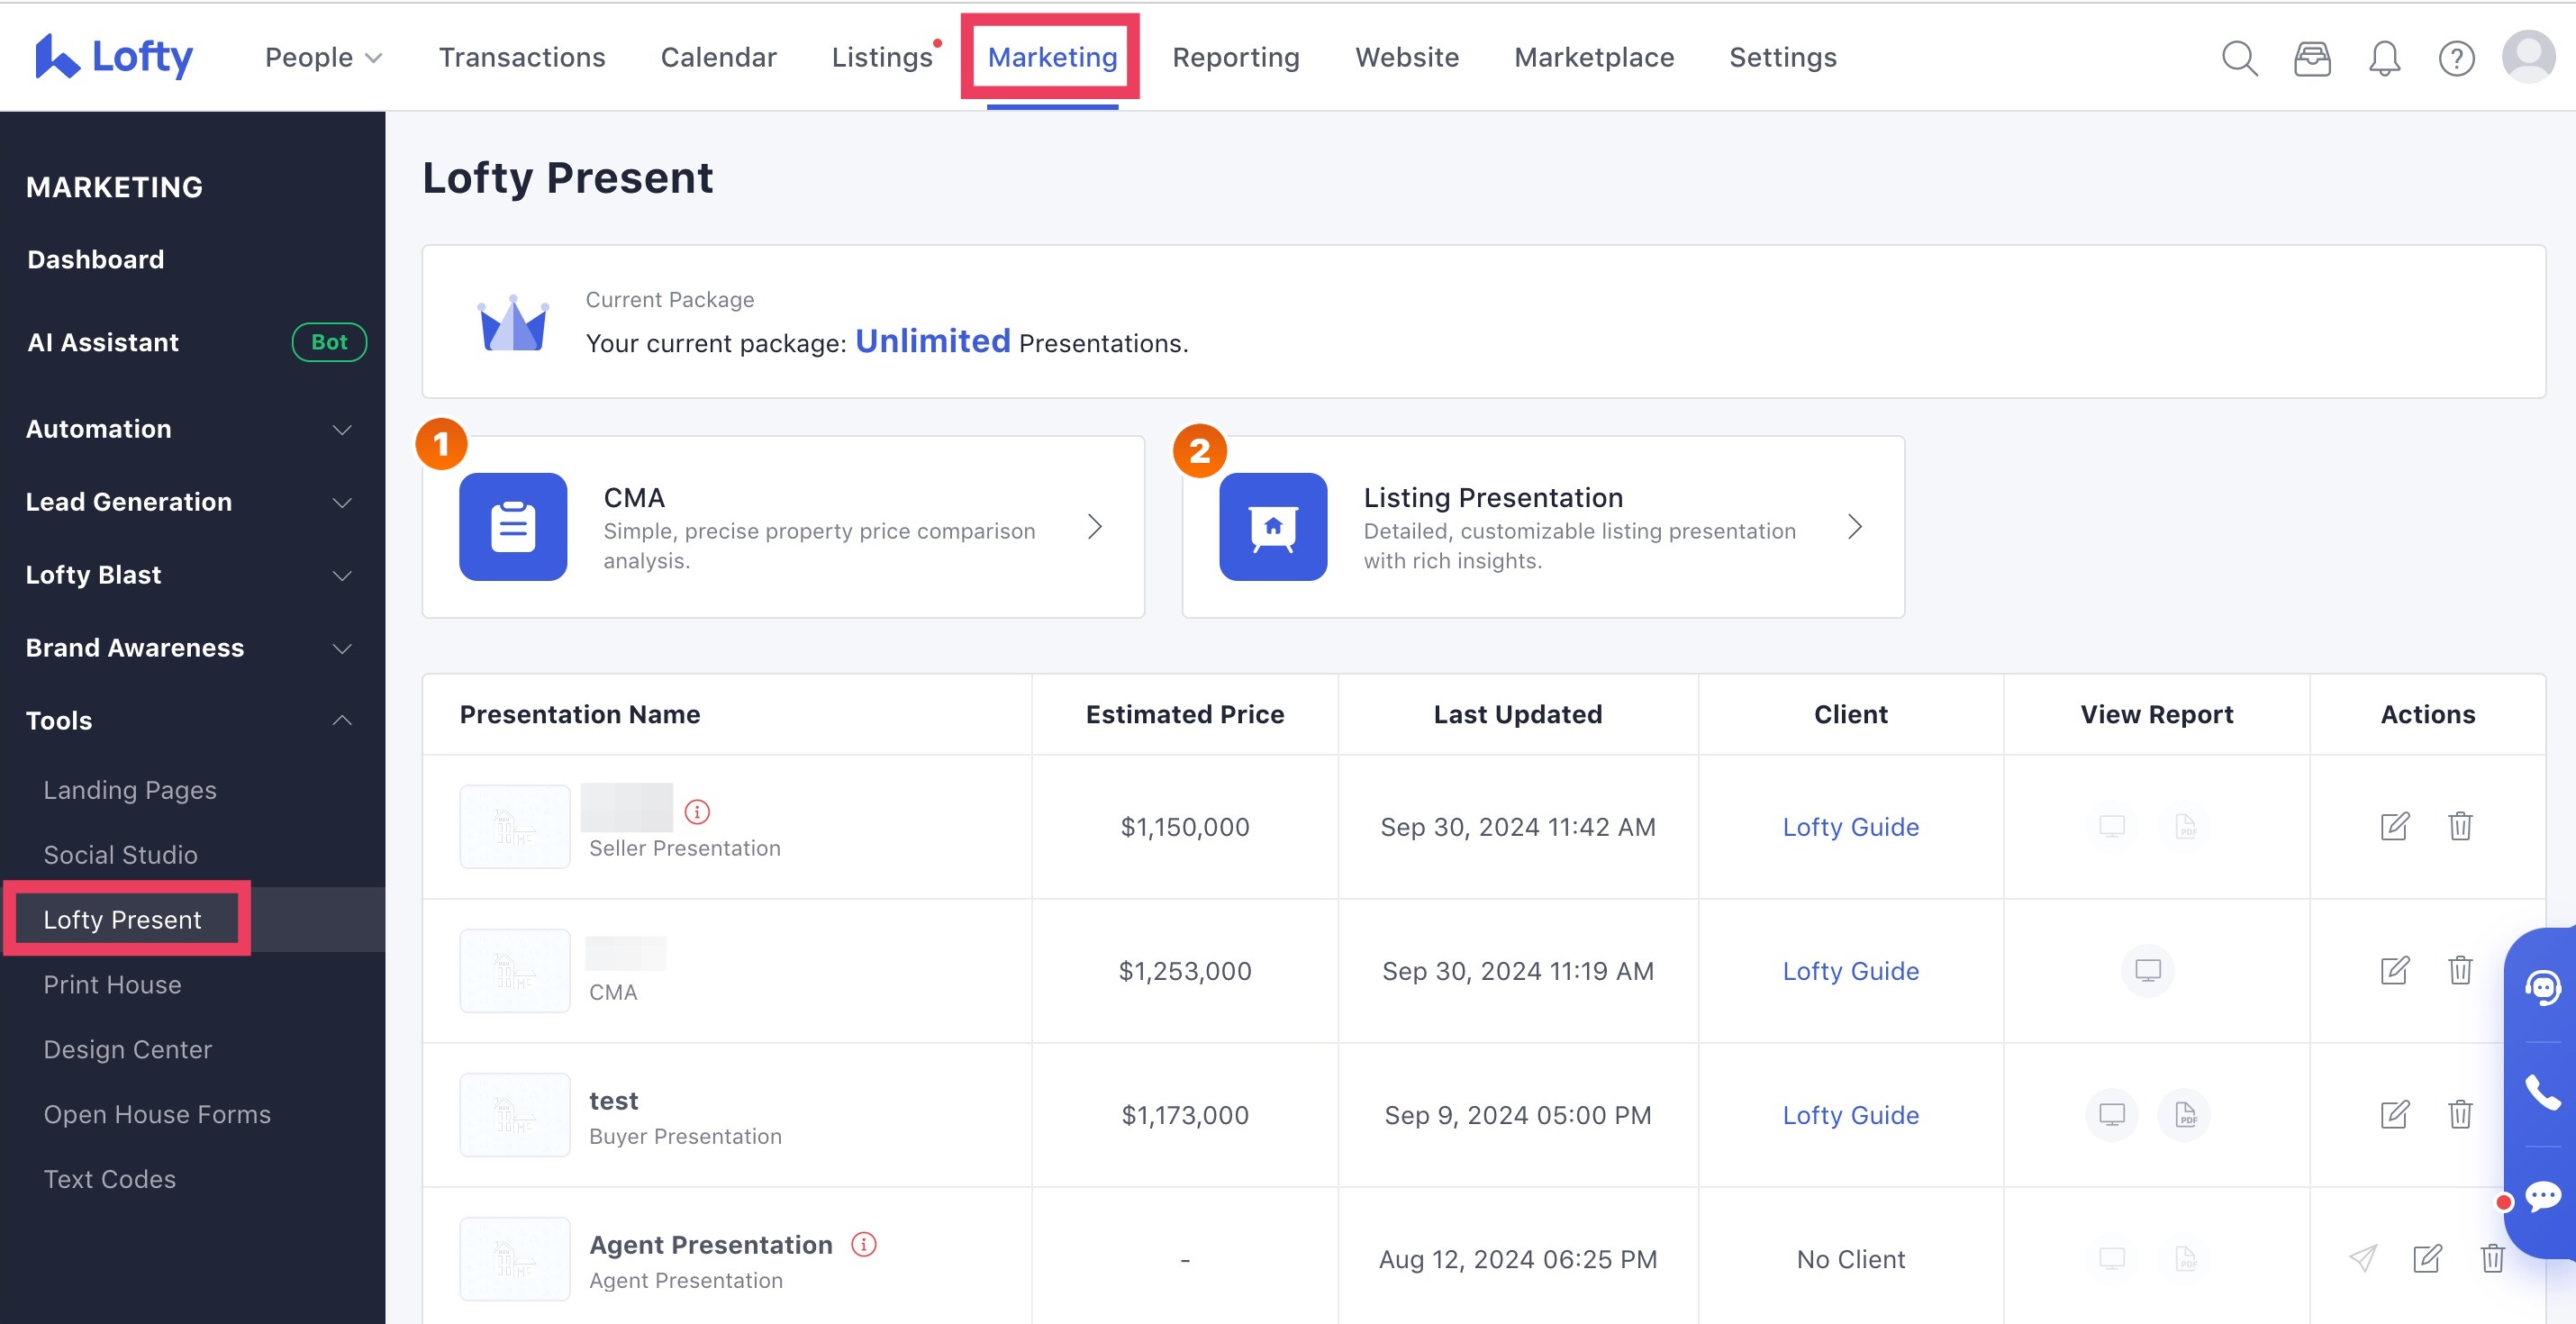The width and height of the screenshot is (2576, 1324).
Task: Send the Agent Presentation
Action: 2363,1258
